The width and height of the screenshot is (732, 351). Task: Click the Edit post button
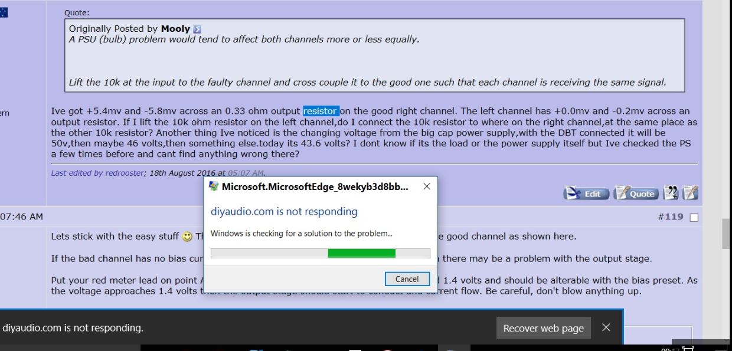586,193
